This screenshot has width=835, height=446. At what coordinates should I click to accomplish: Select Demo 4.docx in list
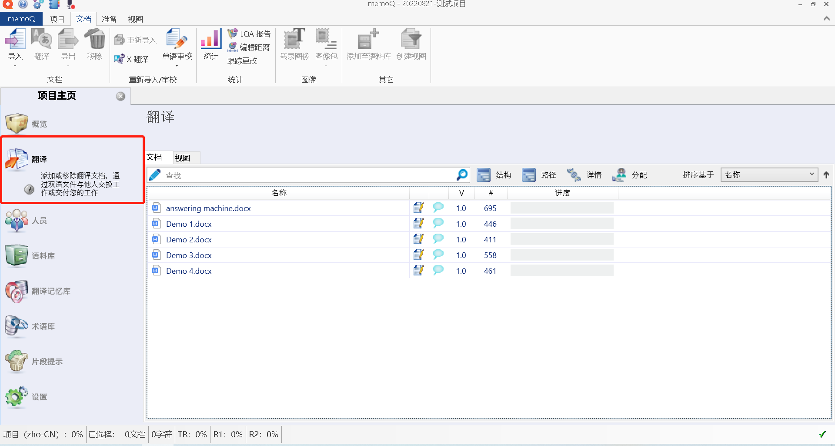tap(489, 271)
